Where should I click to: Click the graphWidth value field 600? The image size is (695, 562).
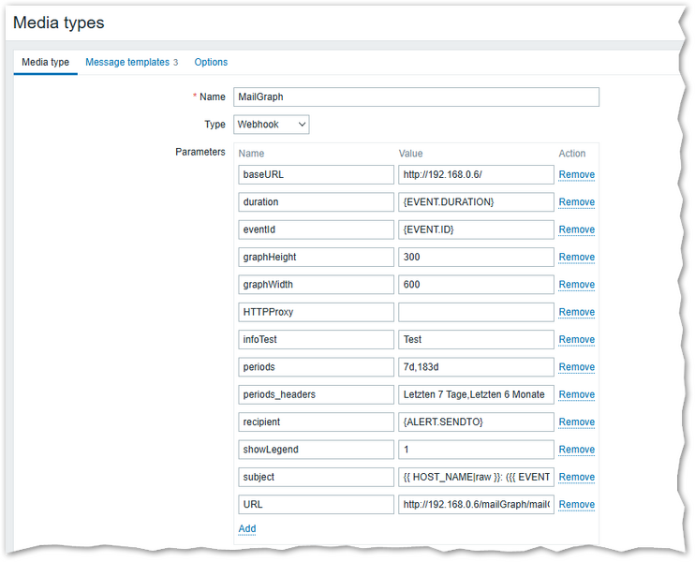476,285
